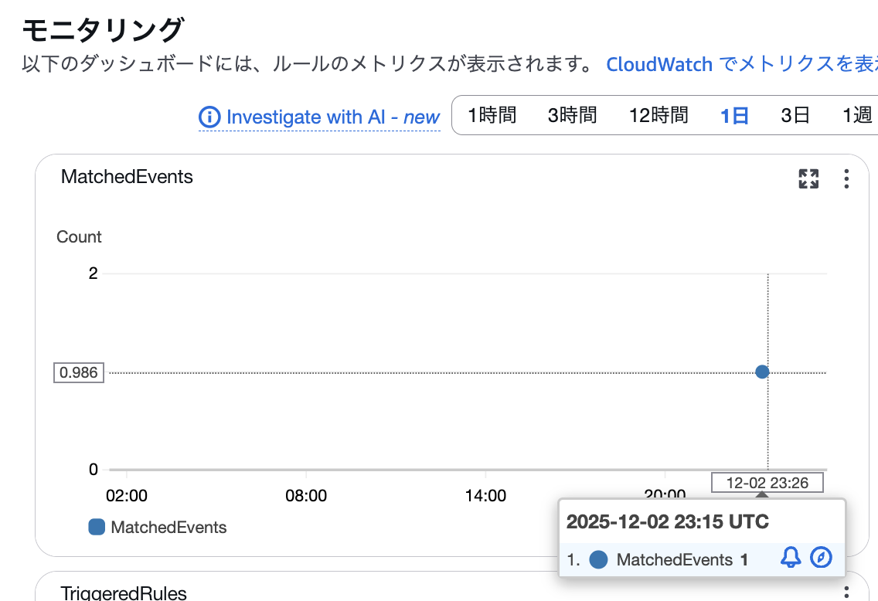Click the blue data point on the chart
The image size is (878, 601).
click(x=762, y=372)
